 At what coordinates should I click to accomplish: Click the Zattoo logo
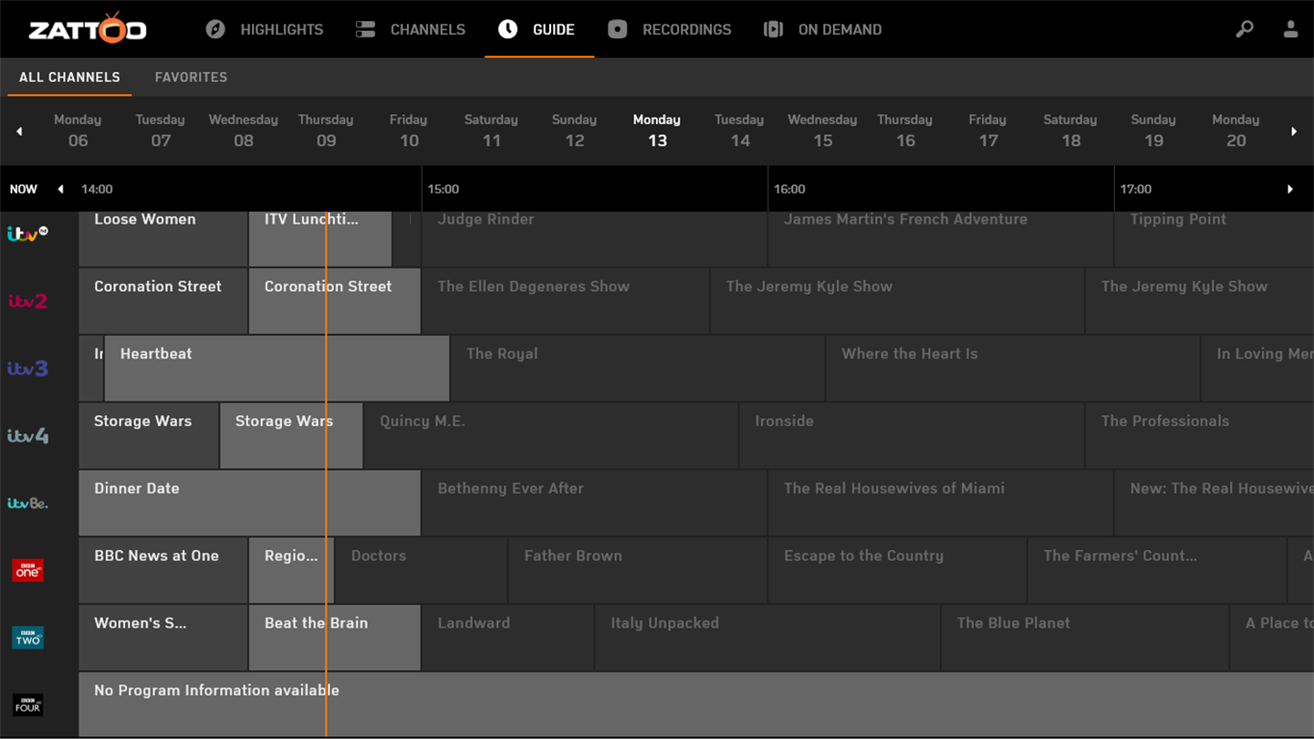(88, 28)
